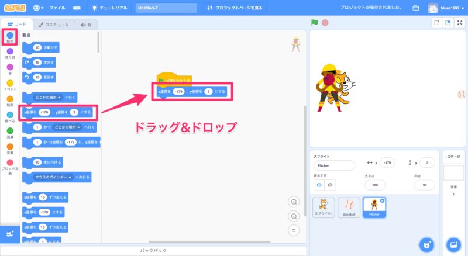The width and height of the screenshot is (468, 256).
Task: Open the choose backdrop button
Action: 453,244
